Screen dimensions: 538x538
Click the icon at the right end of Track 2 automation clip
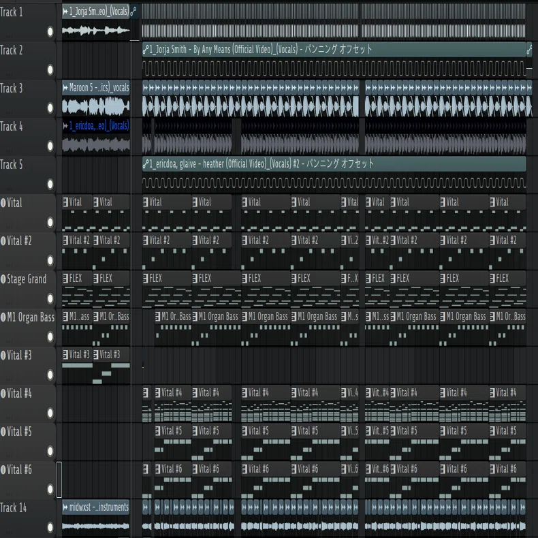pyautogui.click(x=529, y=50)
